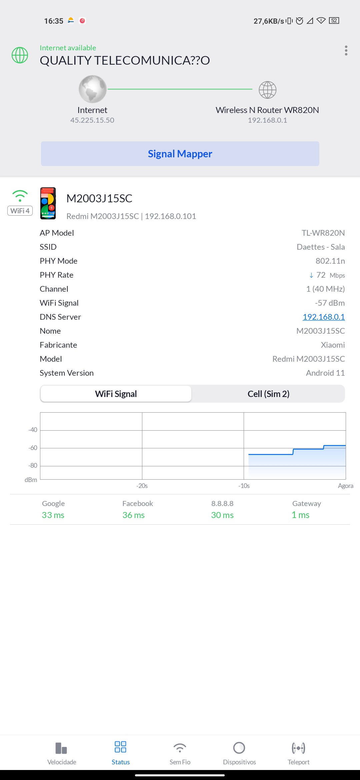Open the Teleport tab icon
Viewport: 360px width, 780px height.
coord(298,748)
